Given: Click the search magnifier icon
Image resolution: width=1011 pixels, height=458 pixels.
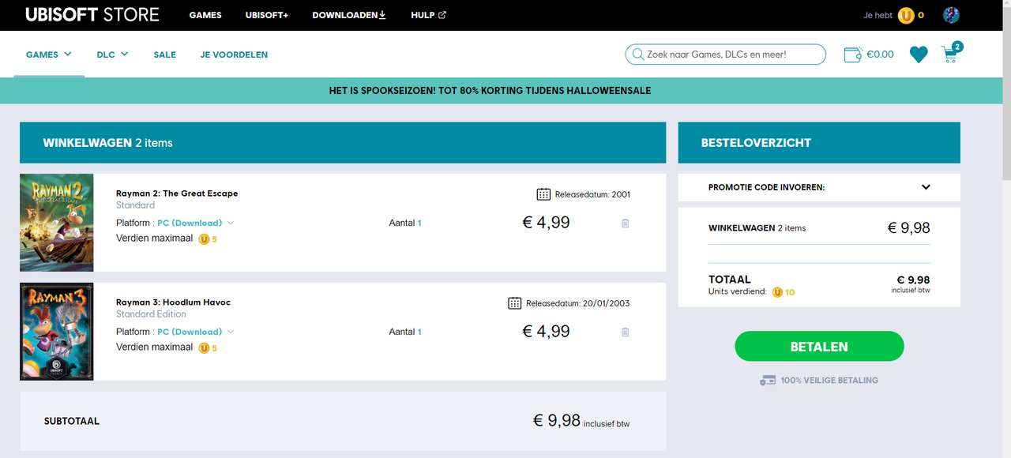Looking at the screenshot, I should pos(637,54).
